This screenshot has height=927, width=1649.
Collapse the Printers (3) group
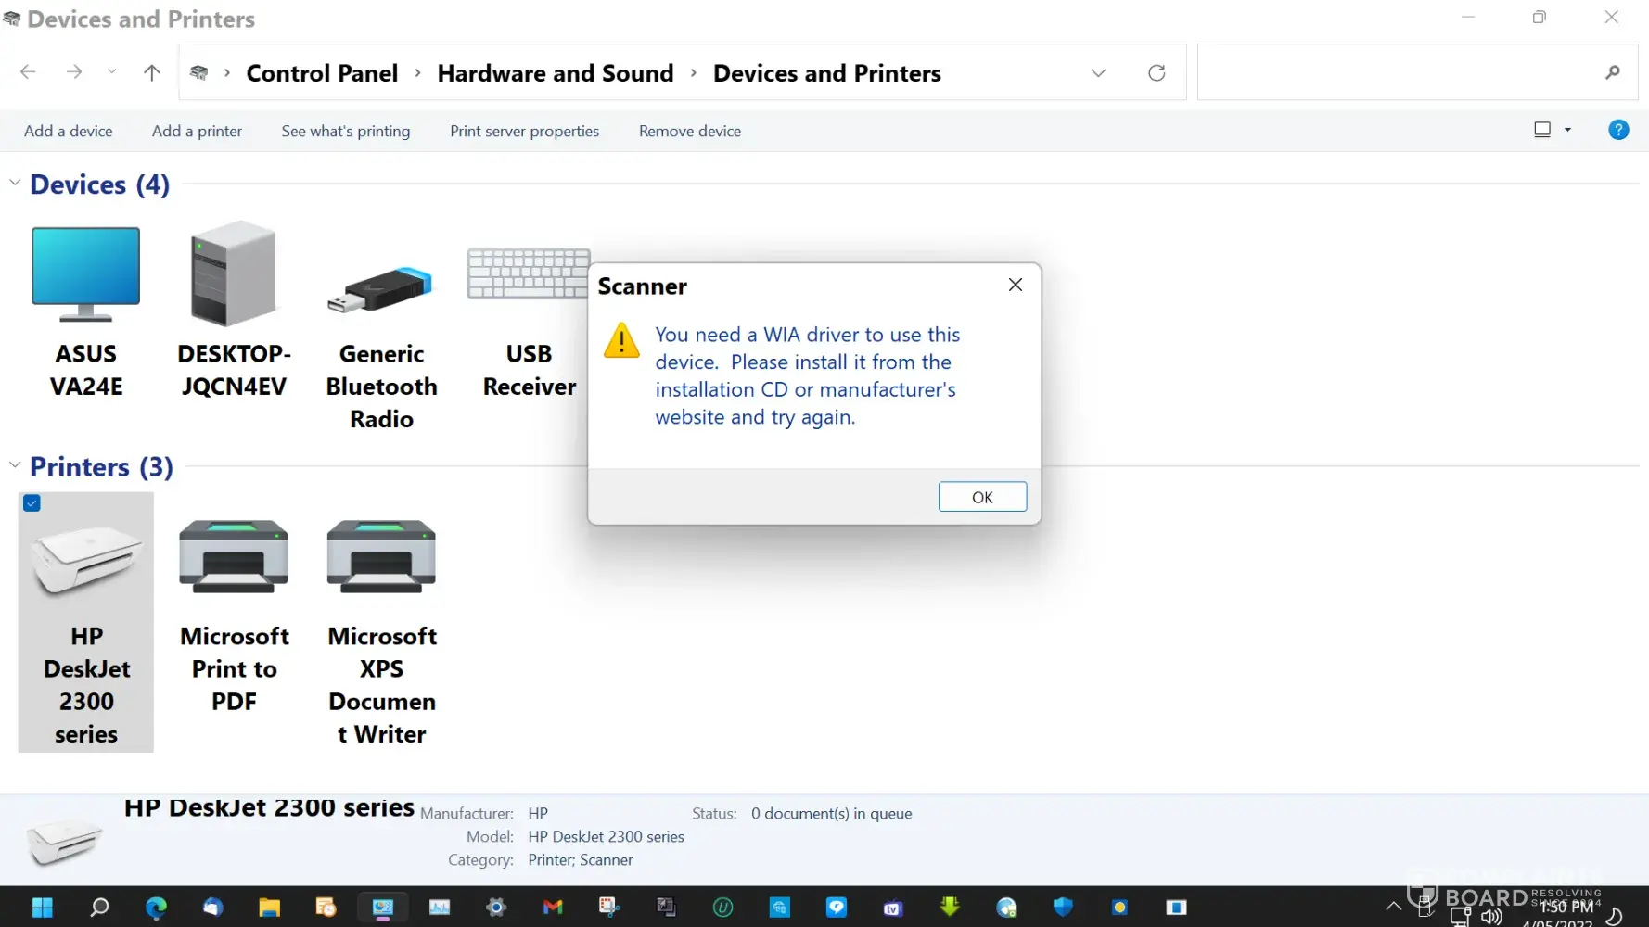pyautogui.click(x=15, y=465)
